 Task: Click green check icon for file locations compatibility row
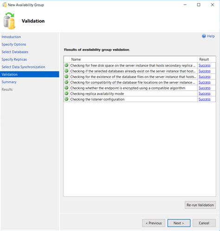(66, 82)
